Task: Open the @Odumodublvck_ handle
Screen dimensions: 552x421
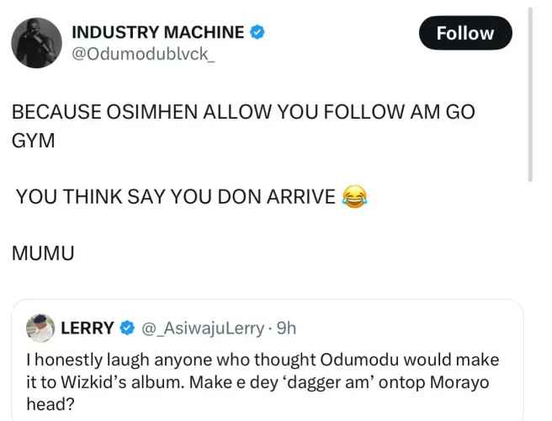Action: (x=143, y=54)
